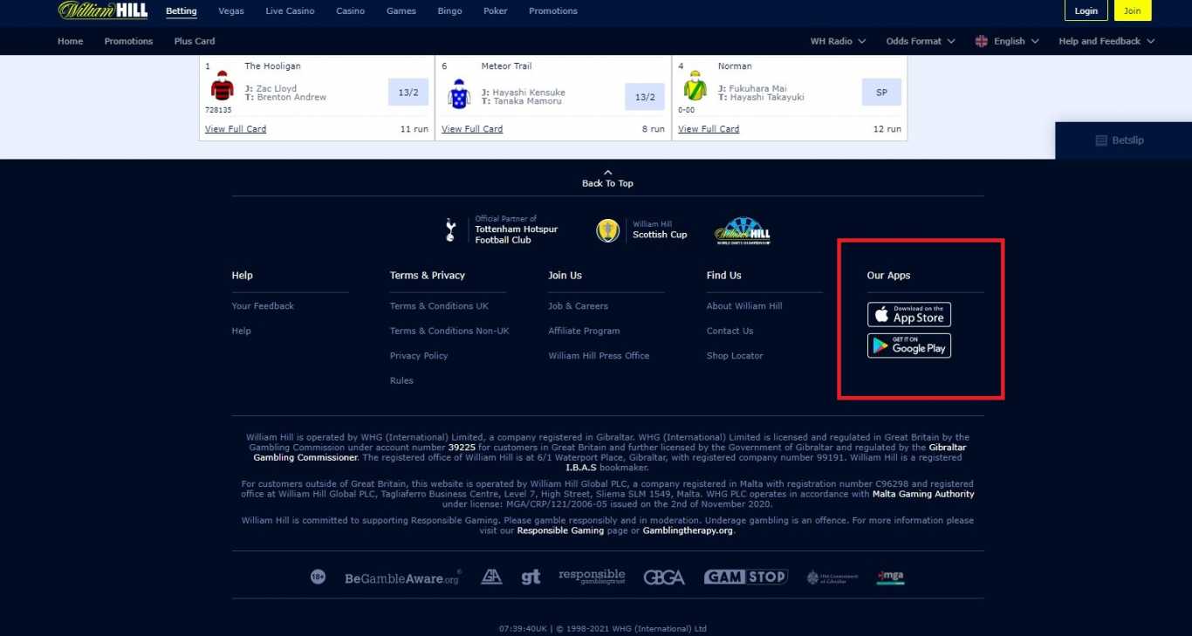Click the 18+ age restriction icon

(319, 577)
